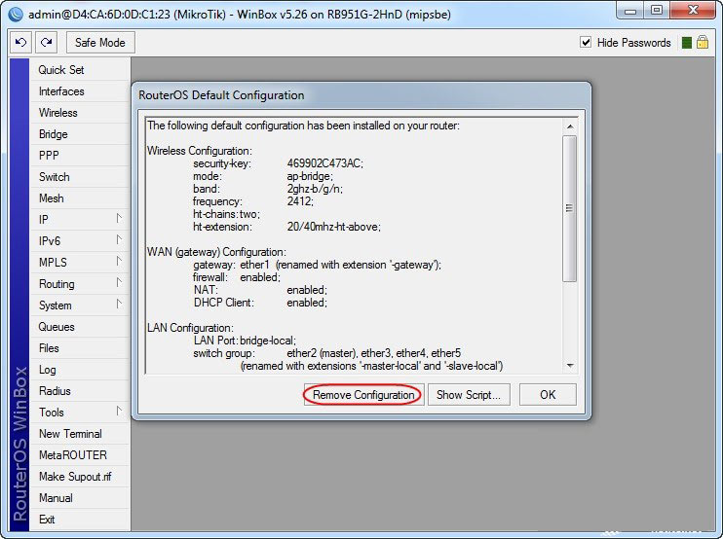The image size is (723, 539).
Task: Click the WinBox logo in title bar
Action: 16,14
